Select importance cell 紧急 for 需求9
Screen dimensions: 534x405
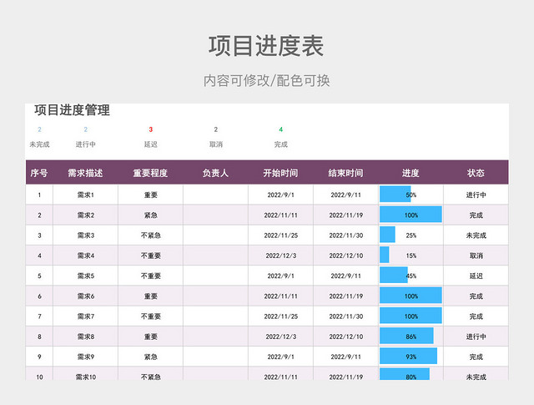(150, 357)
